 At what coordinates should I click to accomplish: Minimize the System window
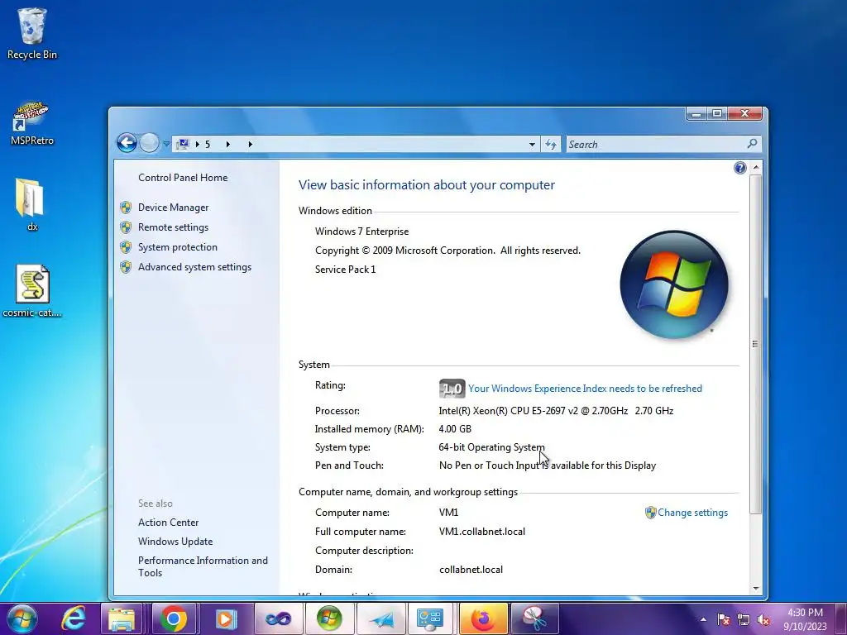pos(696,113)
